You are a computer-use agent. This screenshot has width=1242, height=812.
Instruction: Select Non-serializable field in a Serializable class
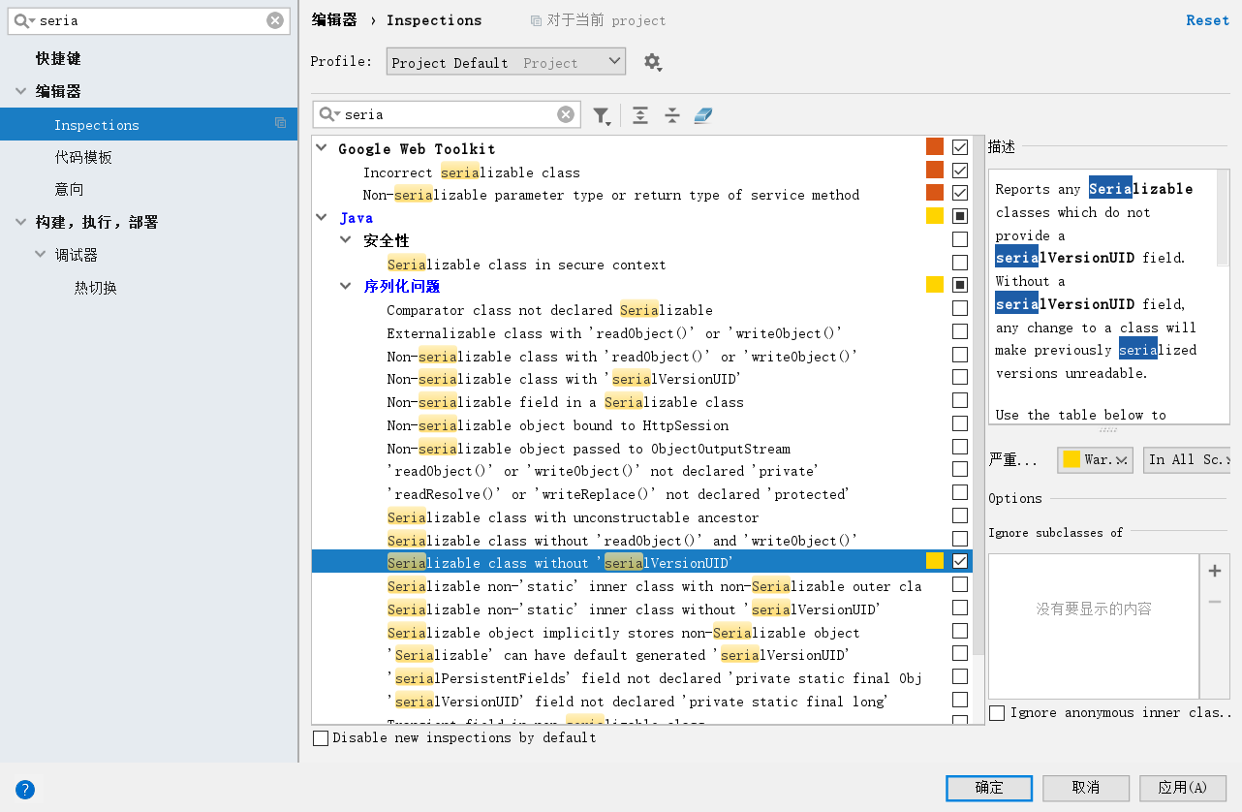click(565, 402)
